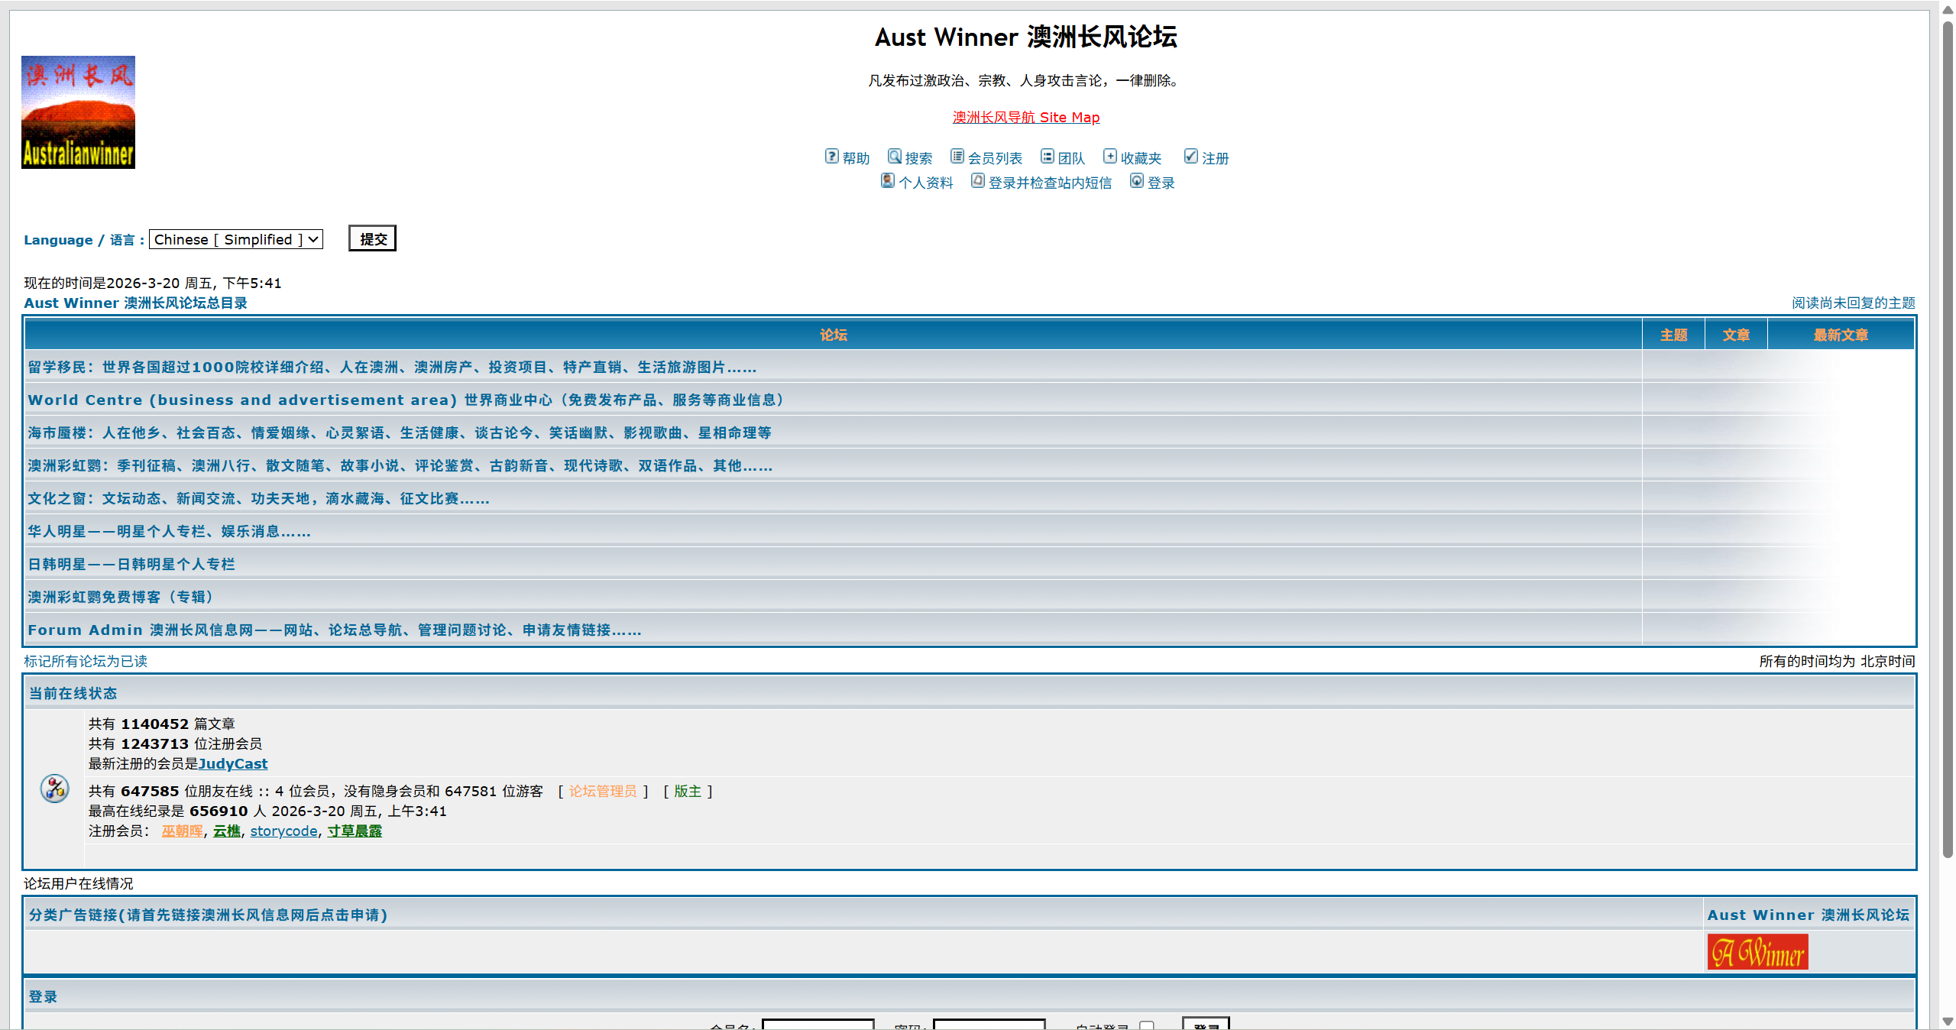The width and height of the screenshot is (1956, 1030).
Task: Open the 澳洲长风导航 Site Map link
Action: point(1026,117)
